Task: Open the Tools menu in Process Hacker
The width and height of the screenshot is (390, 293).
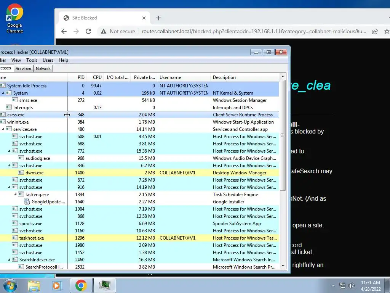Action: point(32,60)
